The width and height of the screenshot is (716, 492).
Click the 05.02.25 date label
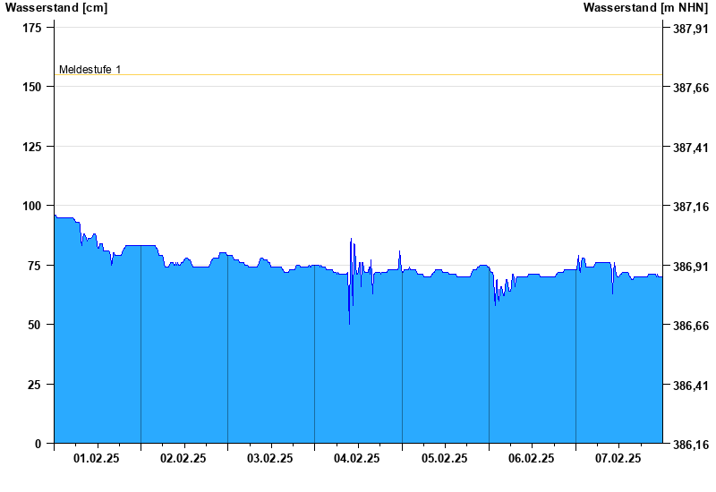coord(444,458)
